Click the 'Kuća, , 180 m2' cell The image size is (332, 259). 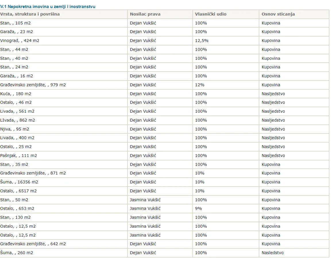tap(63, 94)
